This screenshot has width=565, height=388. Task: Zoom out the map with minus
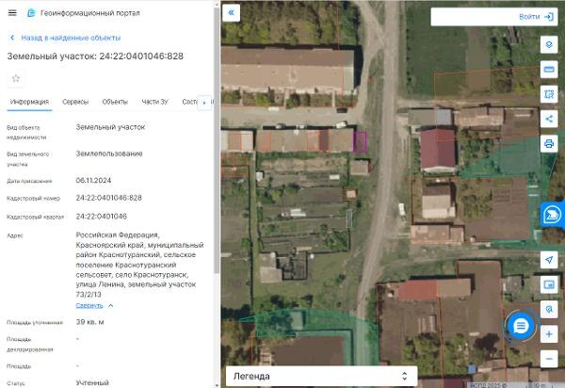[x=549, y=359]
